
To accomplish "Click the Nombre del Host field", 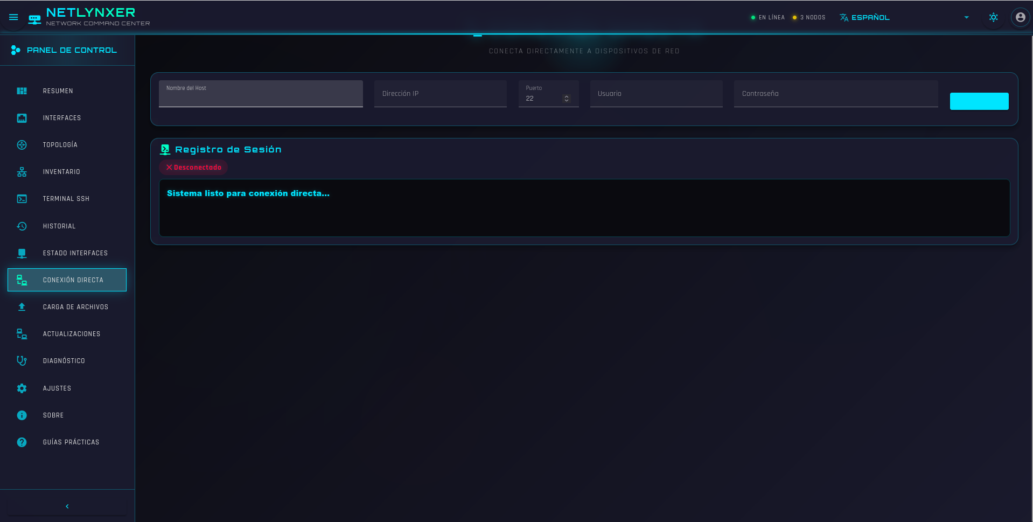I will tap(261, 96).
